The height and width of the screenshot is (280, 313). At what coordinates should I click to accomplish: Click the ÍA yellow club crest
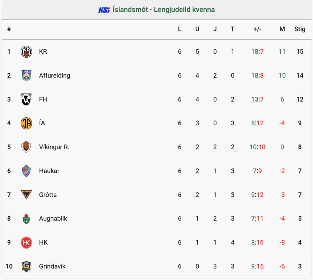tap(26, 123)
